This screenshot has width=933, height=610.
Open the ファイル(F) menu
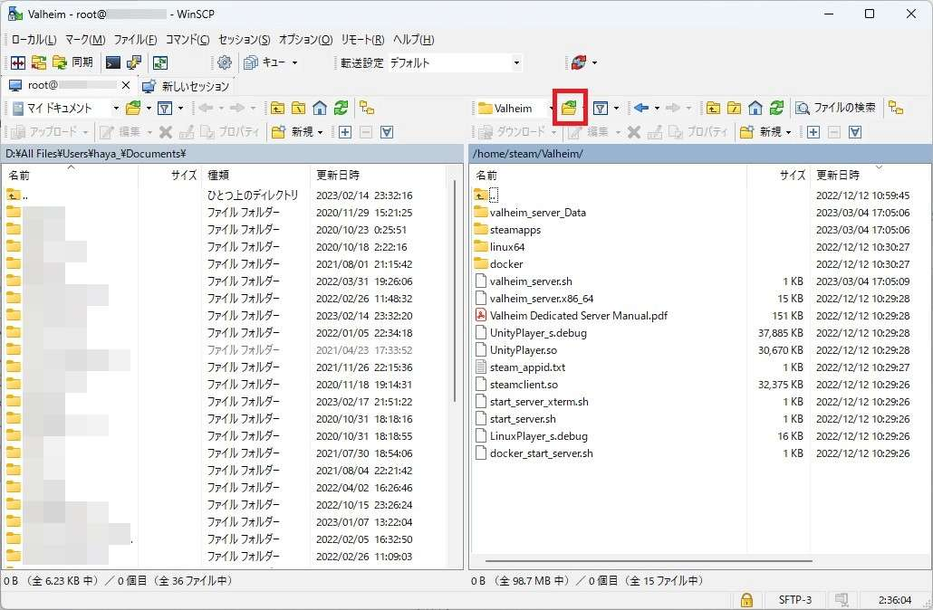point(135,40)
